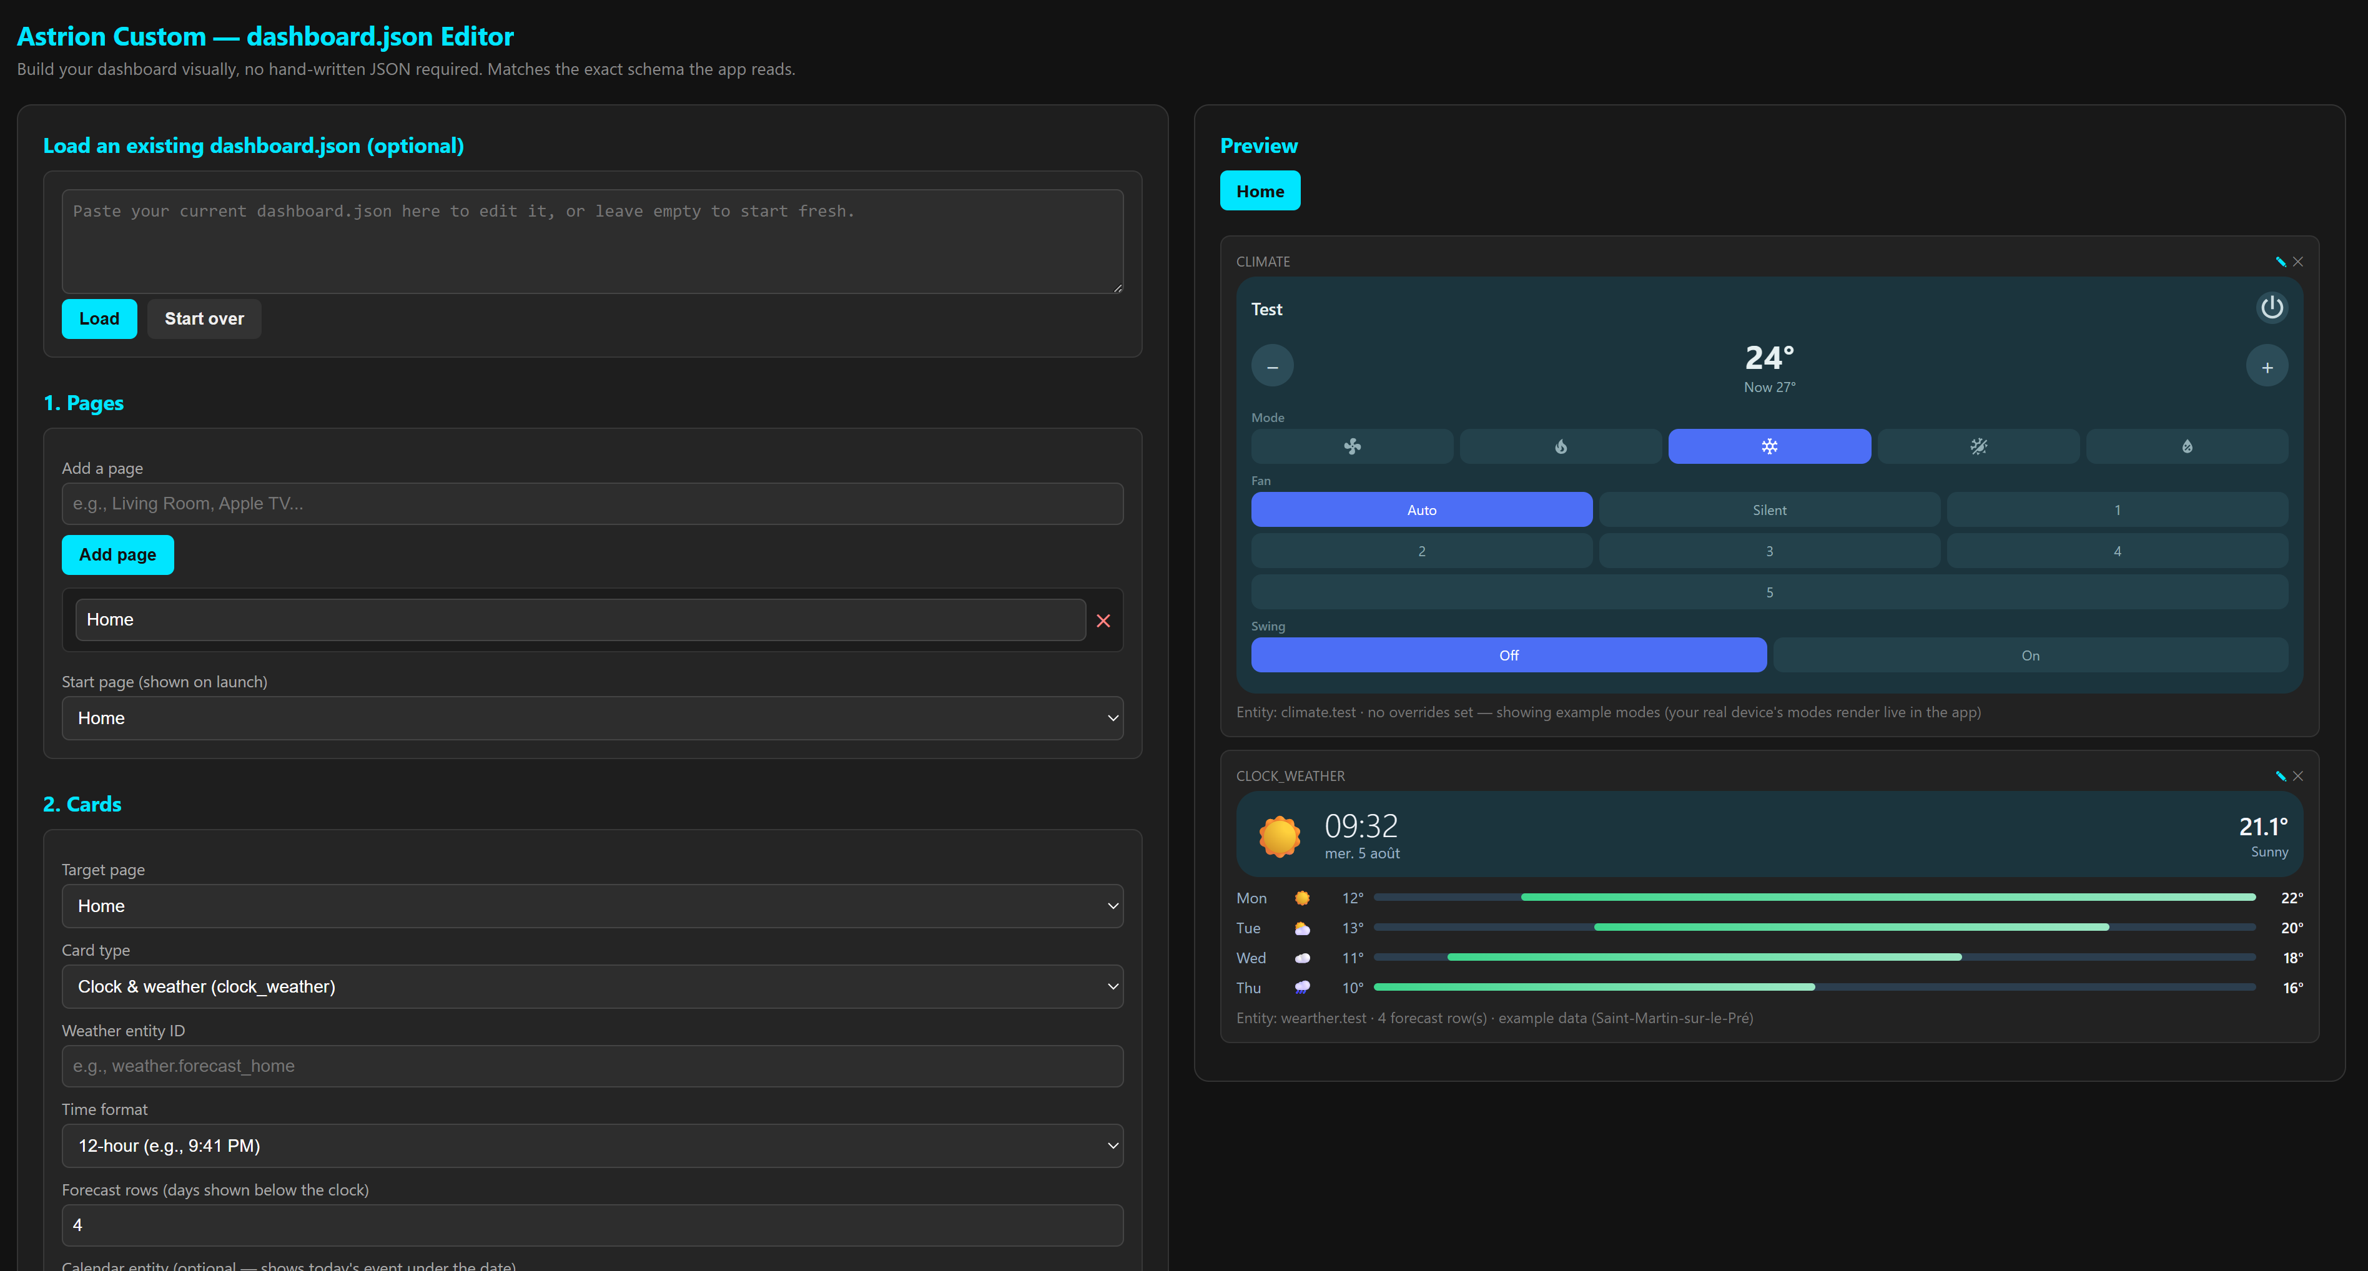Set fan speed to 2
The width and height of the screenshot is (2368, 1271).
coord(1421,551)
